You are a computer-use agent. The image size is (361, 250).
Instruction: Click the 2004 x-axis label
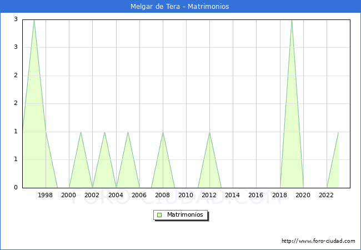pyautogui.click(x=116, y=195)
